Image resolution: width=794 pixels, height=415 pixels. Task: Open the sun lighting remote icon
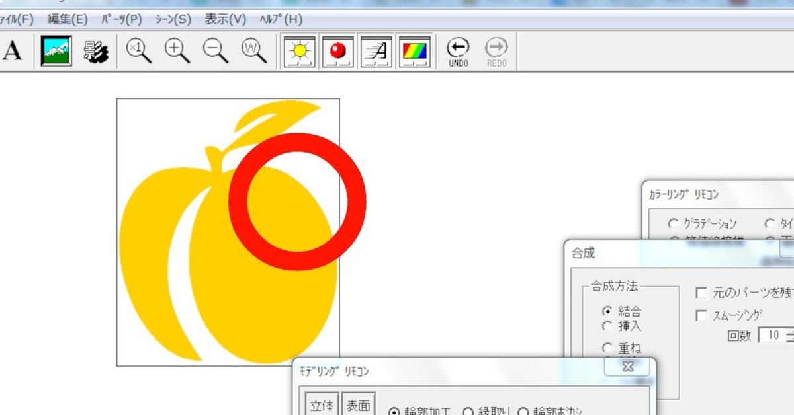pyautogui.click(x=299, y=52)
